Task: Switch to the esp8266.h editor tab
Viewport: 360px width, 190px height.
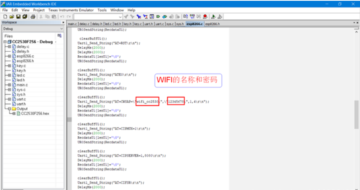Action: point(212,24)
